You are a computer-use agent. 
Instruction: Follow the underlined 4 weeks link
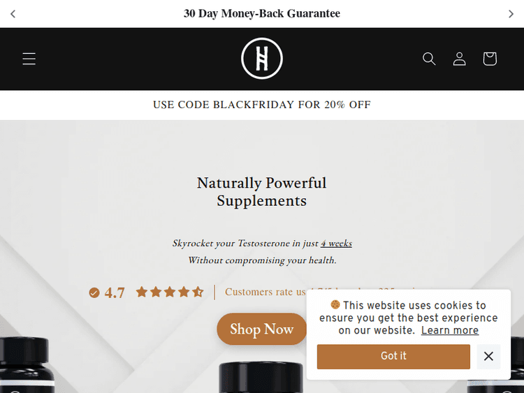pos(336,244)
